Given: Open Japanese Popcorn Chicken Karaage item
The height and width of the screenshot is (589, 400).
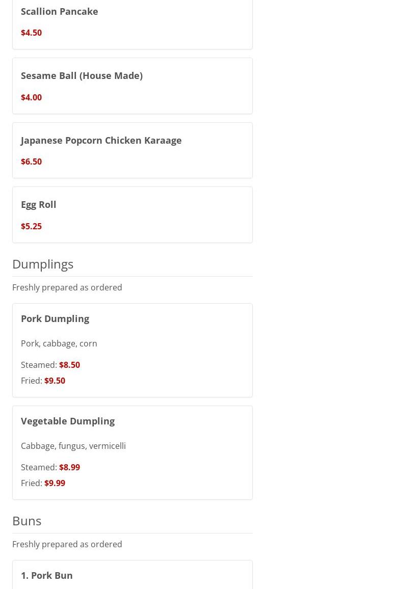Looking at the screenshot, I should coord(101,140).
